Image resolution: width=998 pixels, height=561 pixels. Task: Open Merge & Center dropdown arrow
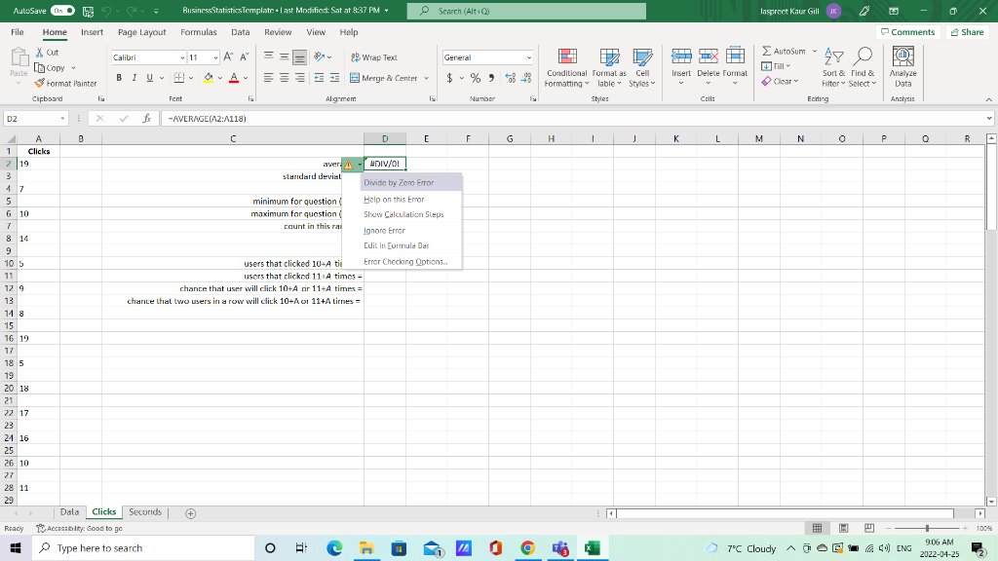tap(427, 78)
